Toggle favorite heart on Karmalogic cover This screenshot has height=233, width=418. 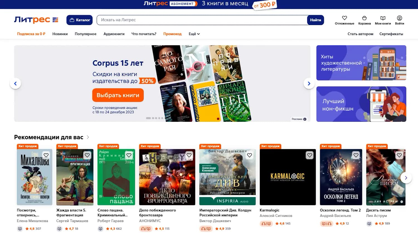point(310,155)
